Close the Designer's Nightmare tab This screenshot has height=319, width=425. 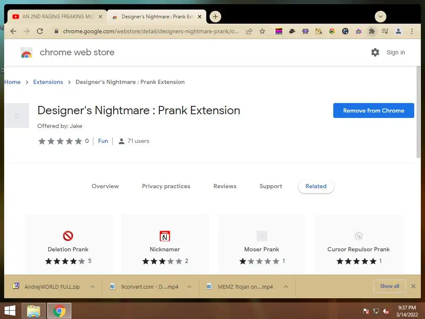coord(200,17)
